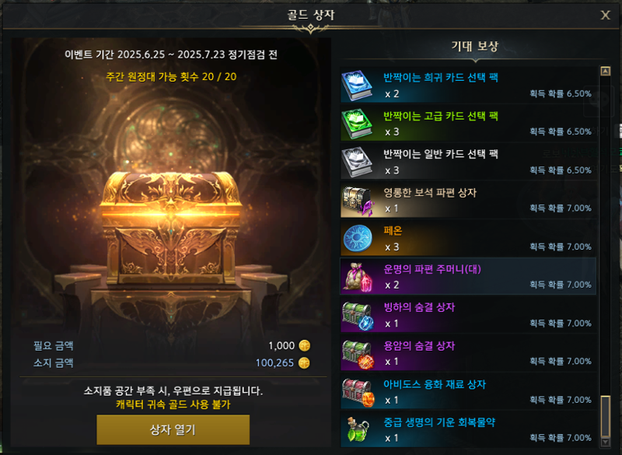Click the glacier breath chest icon
The image size is (622, 455).
click(x=357, y=316)
